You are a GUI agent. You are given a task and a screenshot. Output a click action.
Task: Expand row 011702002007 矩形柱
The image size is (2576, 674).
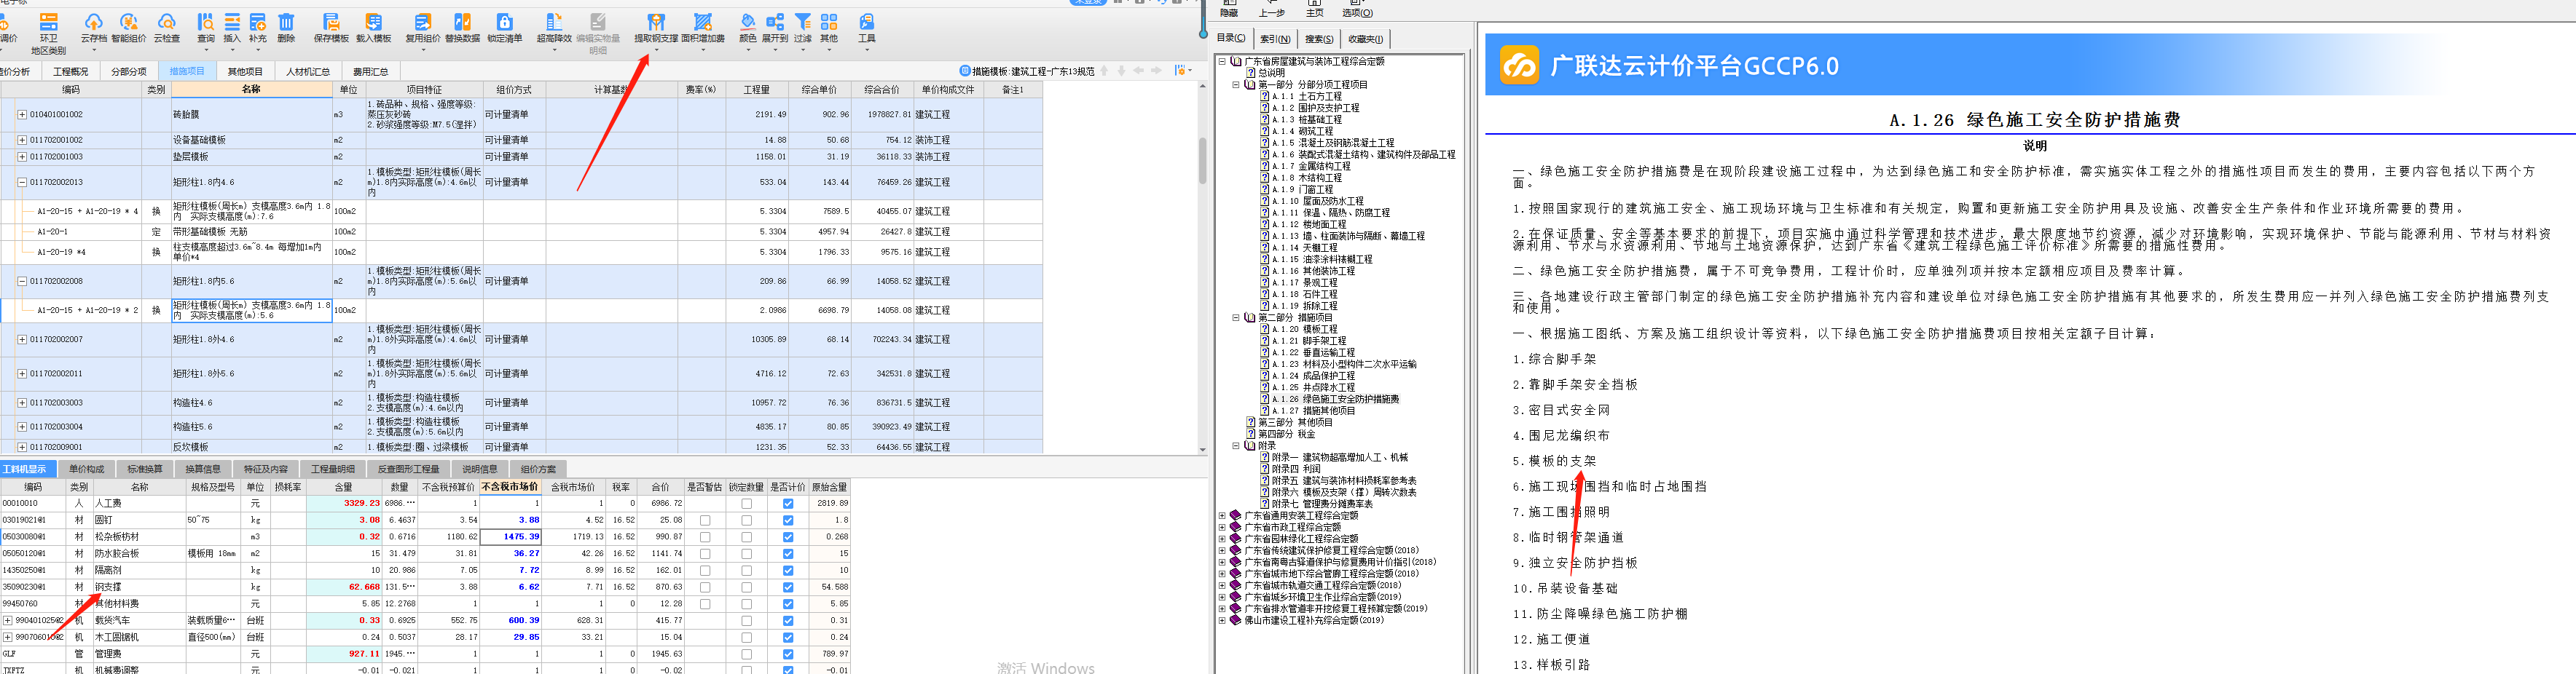click(x=22, y=339)
